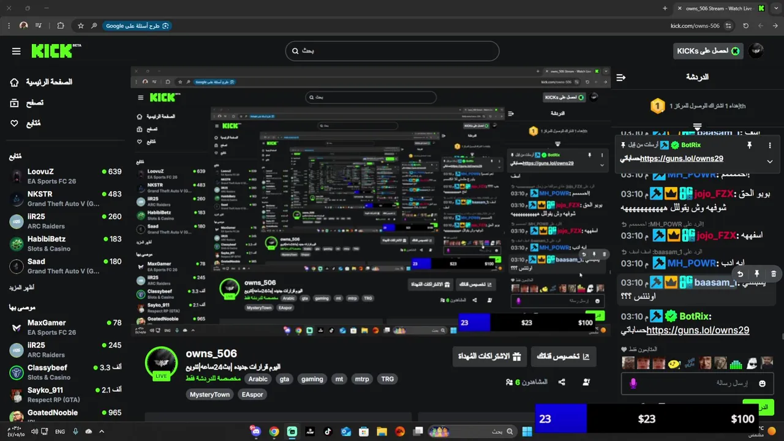The height and width of the screenshot is (441, 784).
Task: Open مُتابع (following) with heart icon
Action: [x=26, y=123]
